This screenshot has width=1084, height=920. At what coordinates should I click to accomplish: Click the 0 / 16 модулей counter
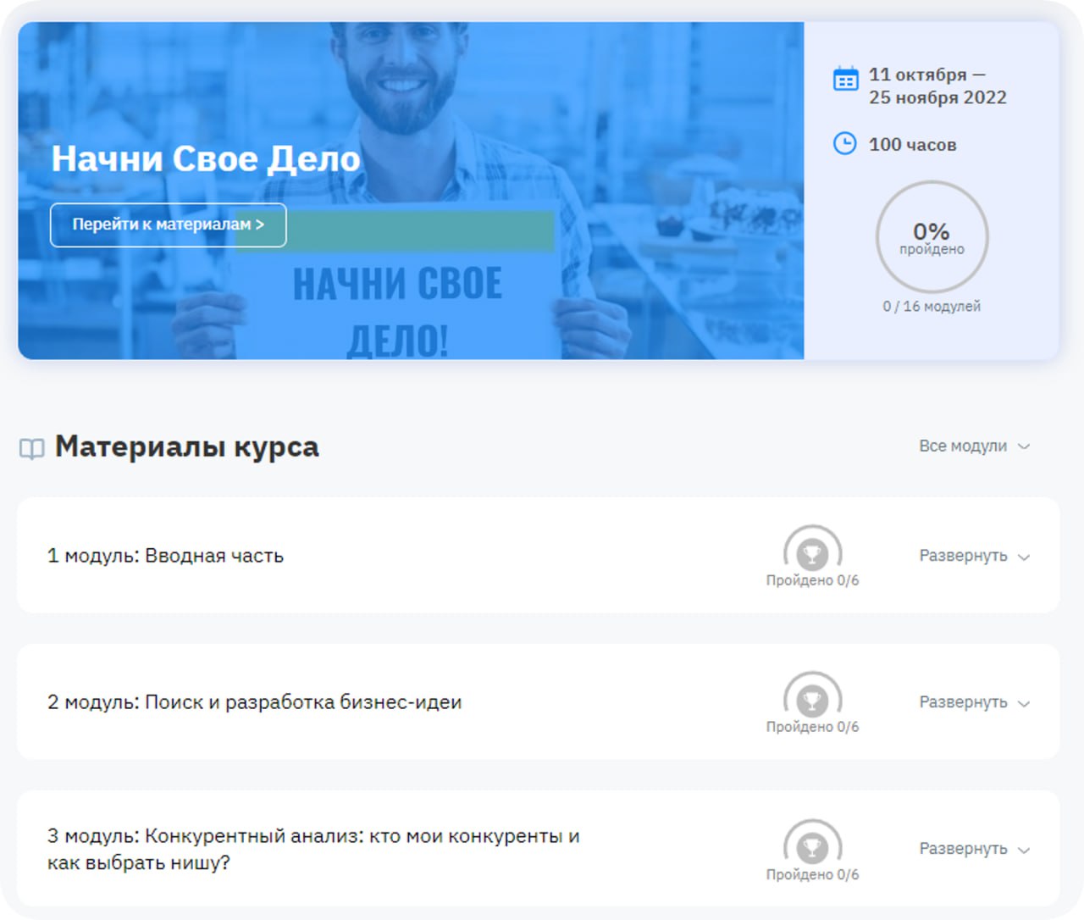(932, 306)
